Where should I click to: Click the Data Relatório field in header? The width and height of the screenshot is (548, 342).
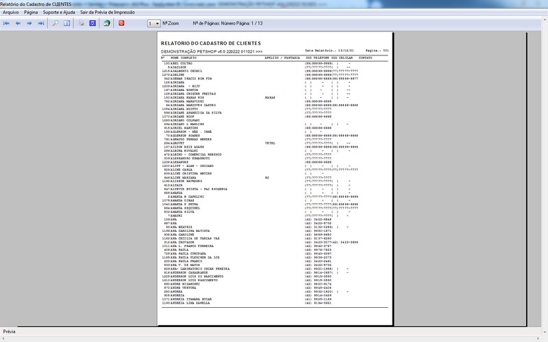329,51
